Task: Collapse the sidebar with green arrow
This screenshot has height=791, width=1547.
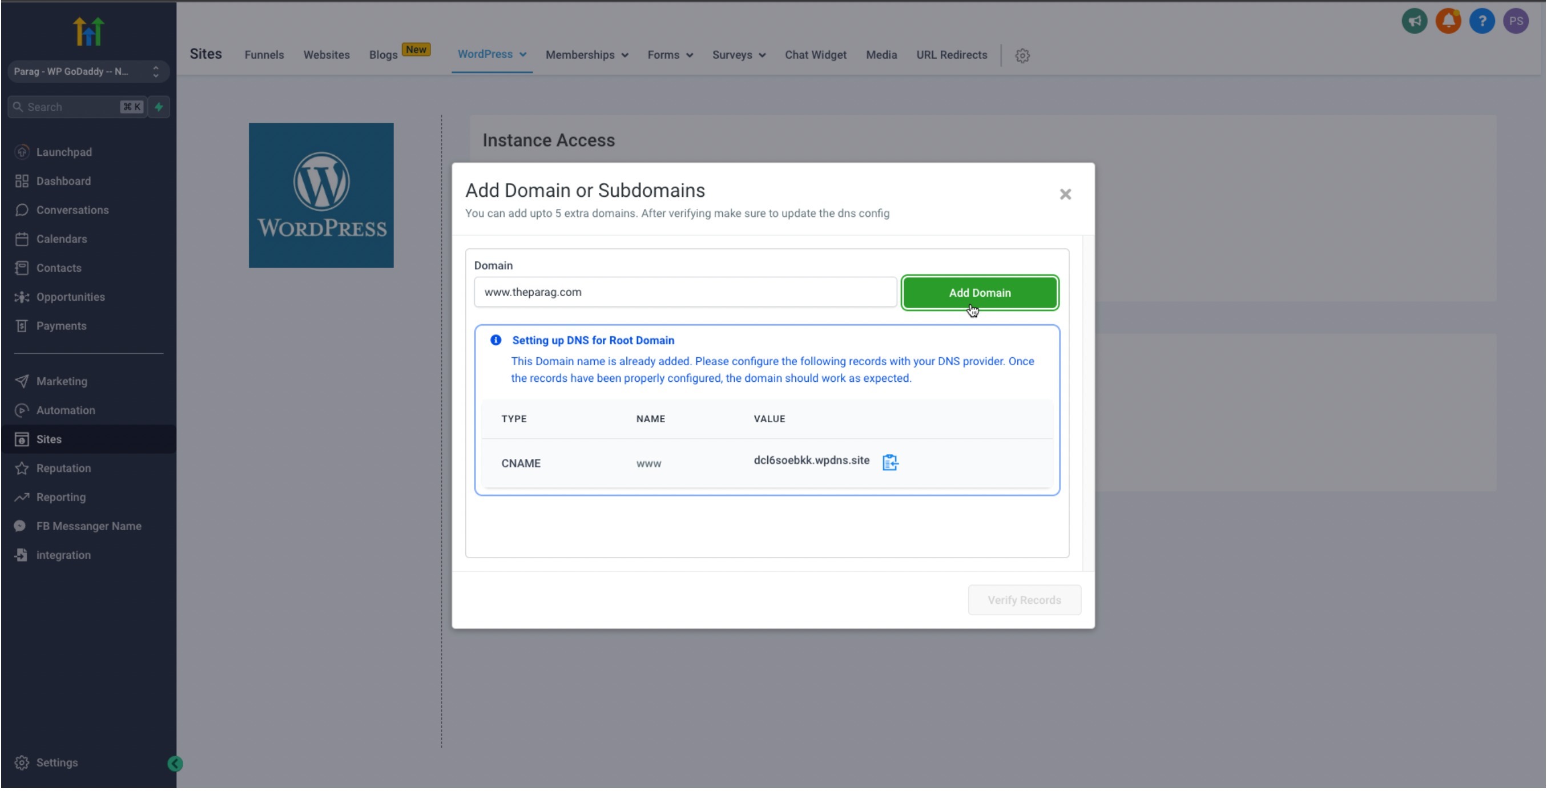Action: tap(175, 764)
